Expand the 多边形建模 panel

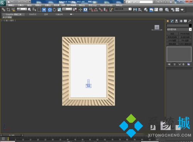click(x=7, y=17)
